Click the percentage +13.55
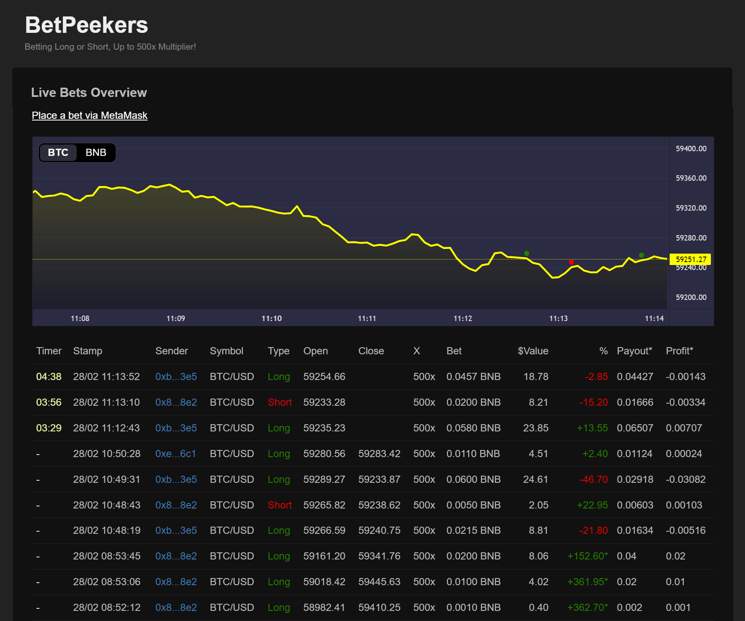 (592, 428)
